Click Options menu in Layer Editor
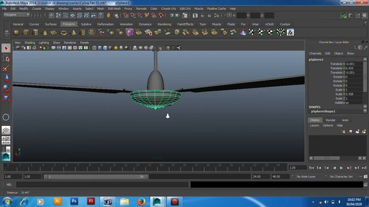The width and height of the screenshot is (369, 207). [328, 125]
